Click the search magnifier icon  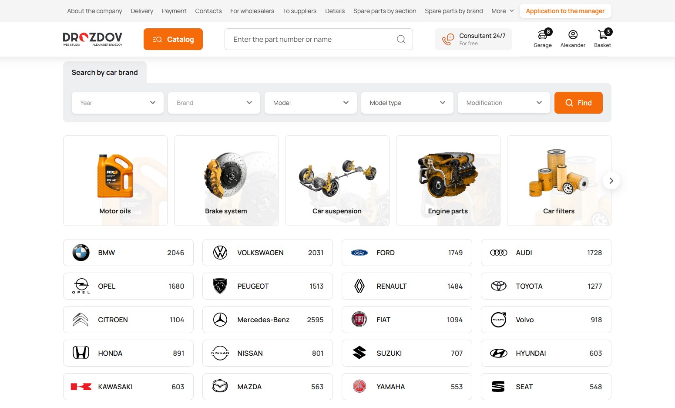pos(401,40)
